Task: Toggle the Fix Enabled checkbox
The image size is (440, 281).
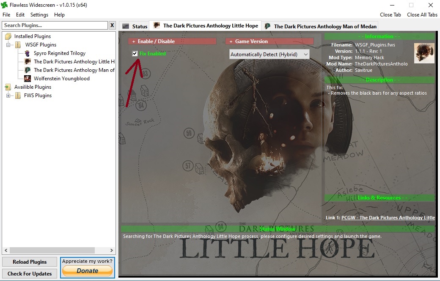Action: click(x=135, y=54)
